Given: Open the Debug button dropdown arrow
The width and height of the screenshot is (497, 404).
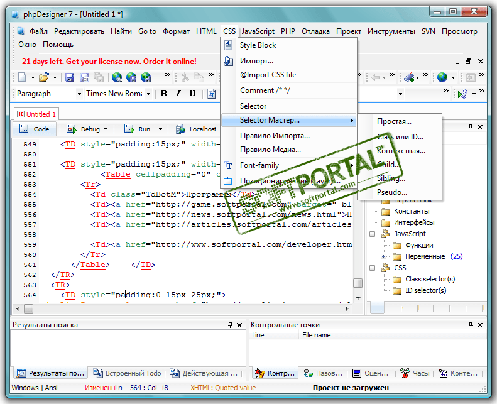Looking at the screenshot, I should pos(106,129).
